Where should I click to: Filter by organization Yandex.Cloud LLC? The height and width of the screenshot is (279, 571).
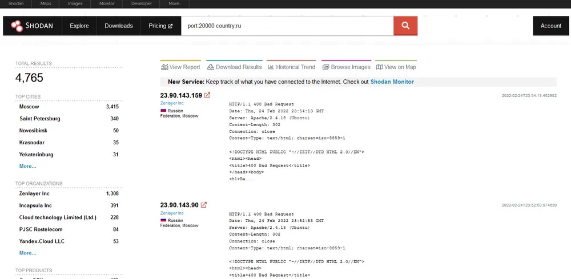42,241
